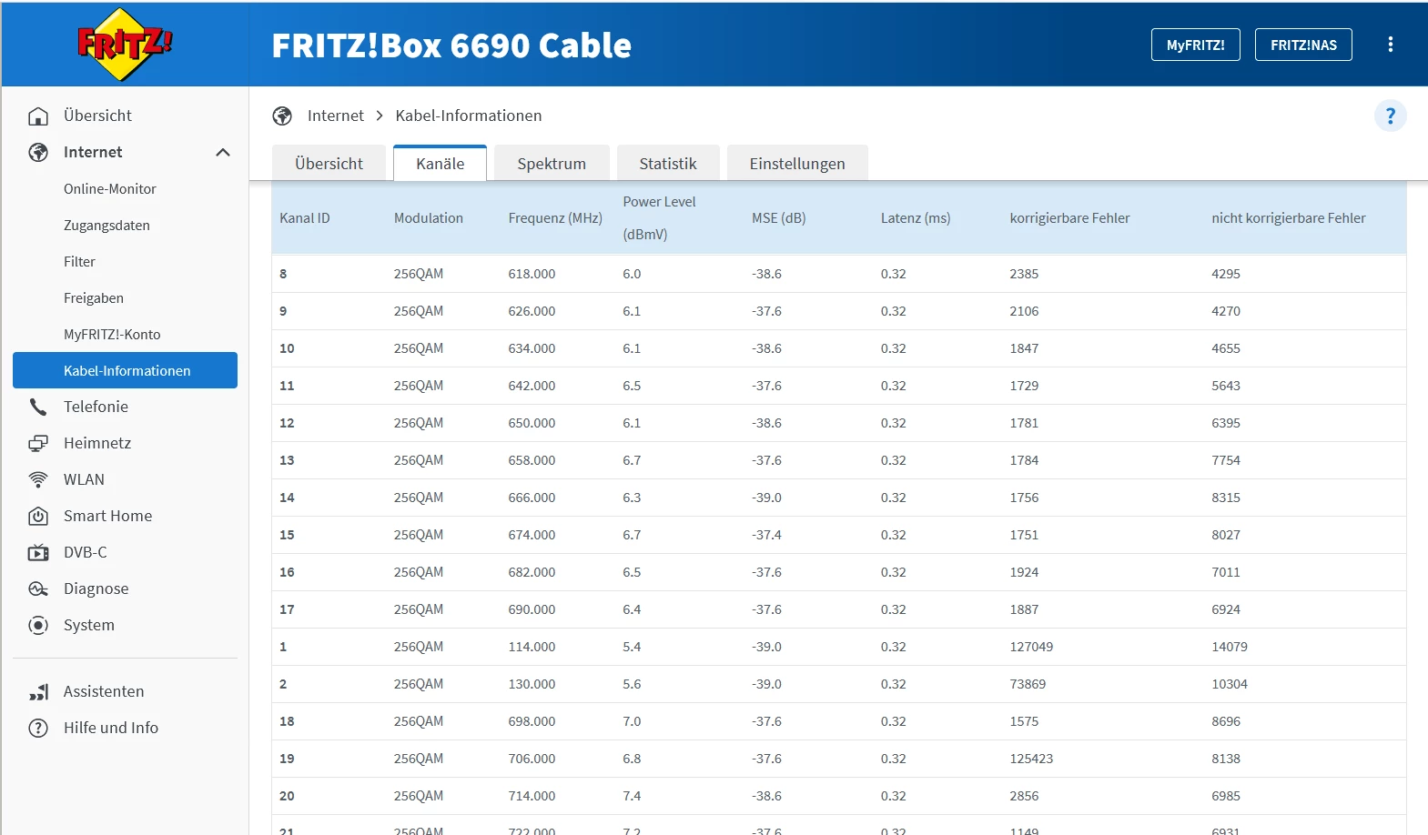Click the FRITZ!NAS button
Viewport: 1428px width, 835px height.
pyautogui.click(x=1303, y=45)
